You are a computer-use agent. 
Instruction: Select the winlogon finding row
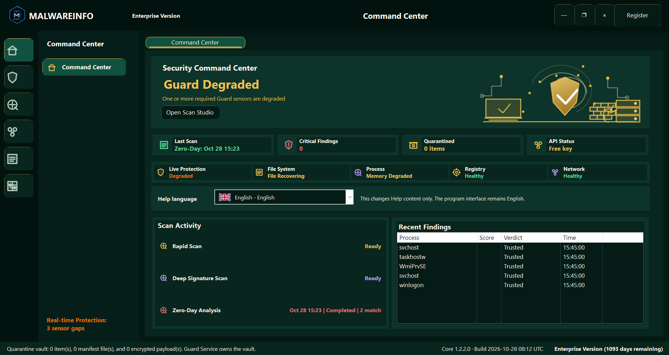(520, 285)
